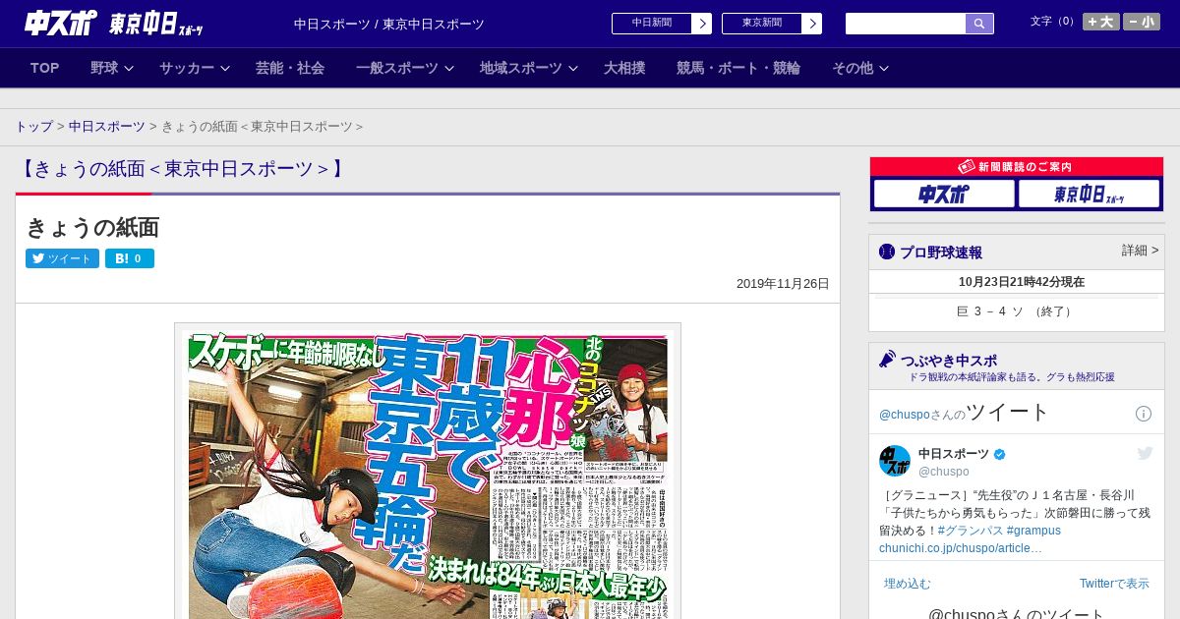Click the 10月23日21時42分現在 timestamp text

click(x=1022, y=282)
